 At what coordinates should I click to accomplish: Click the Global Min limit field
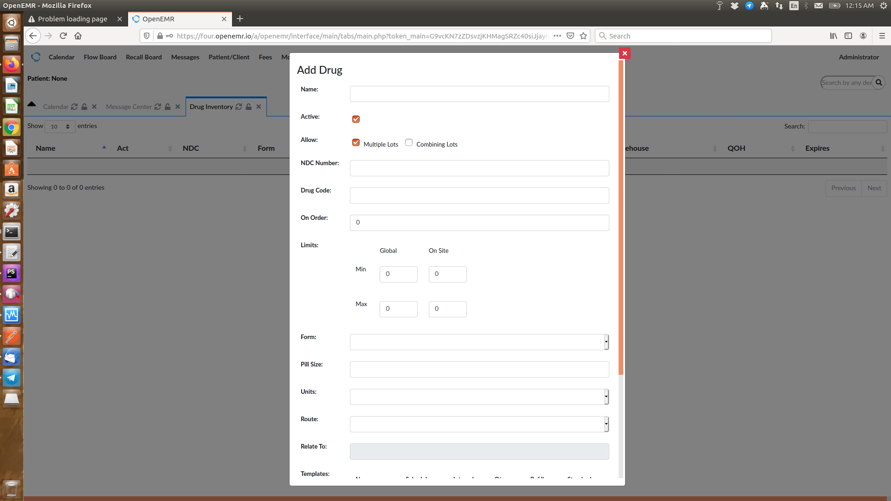tap(399, 274)
